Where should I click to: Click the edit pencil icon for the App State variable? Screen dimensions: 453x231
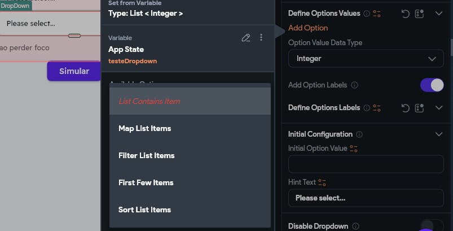245,38
